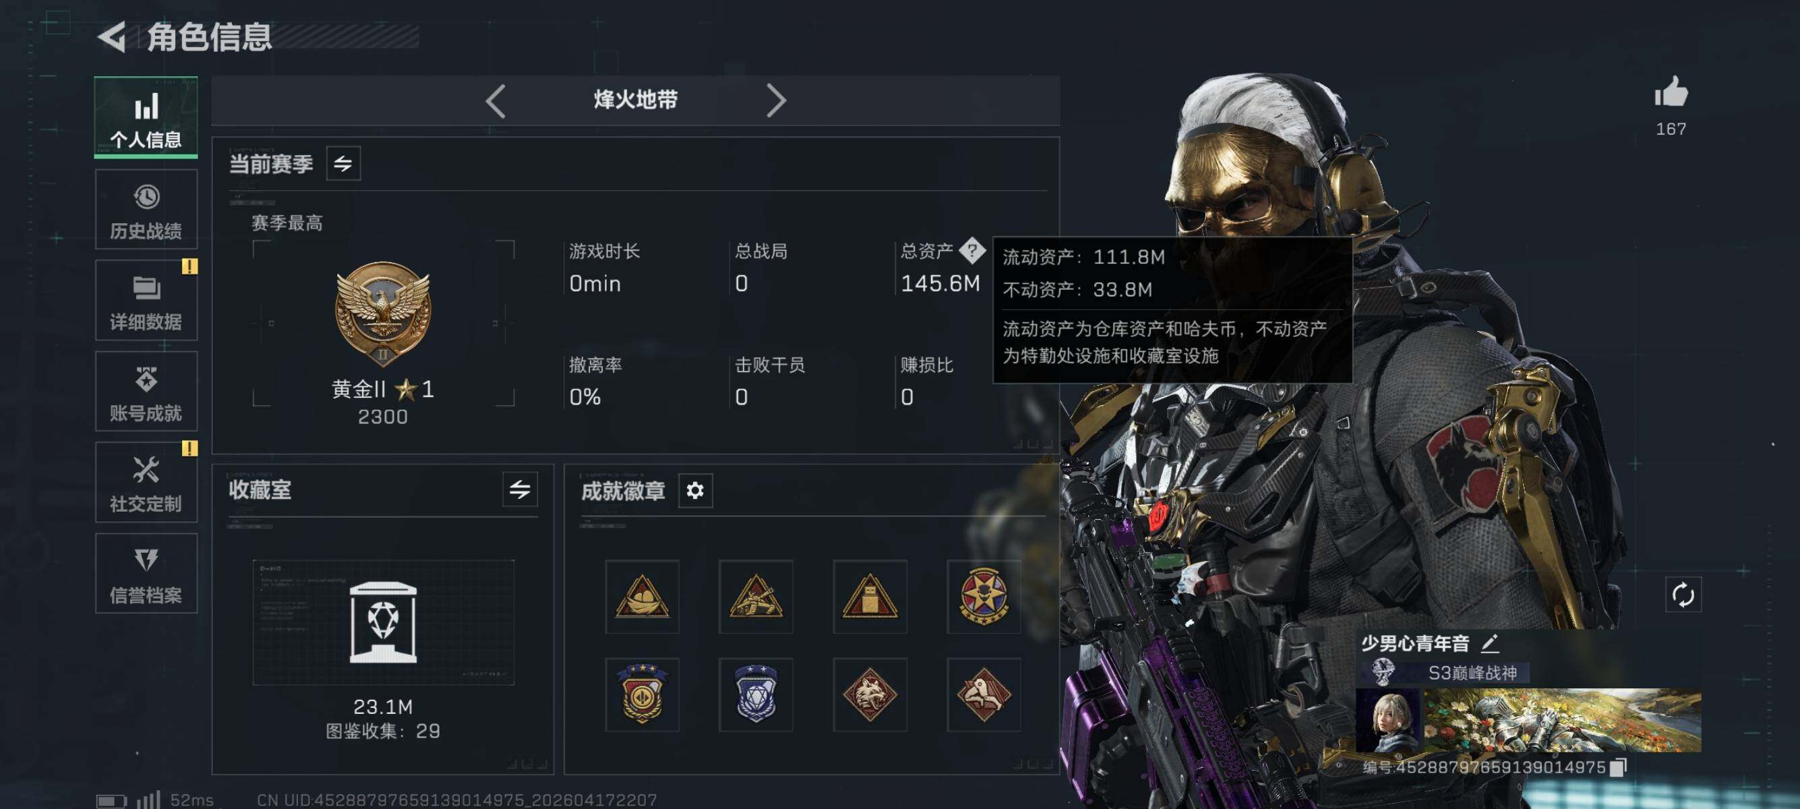
Task: Select the wolf head achievement badge
Action: pyautogui.click(x=869, y=694)
